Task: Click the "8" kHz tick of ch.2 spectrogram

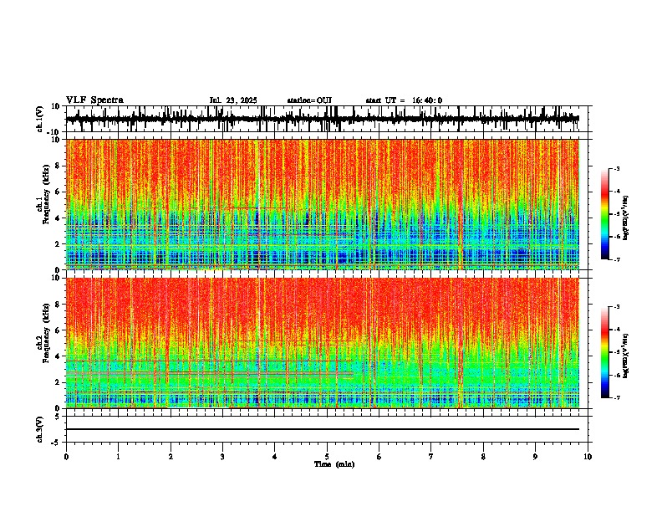Action: (58, 305)
